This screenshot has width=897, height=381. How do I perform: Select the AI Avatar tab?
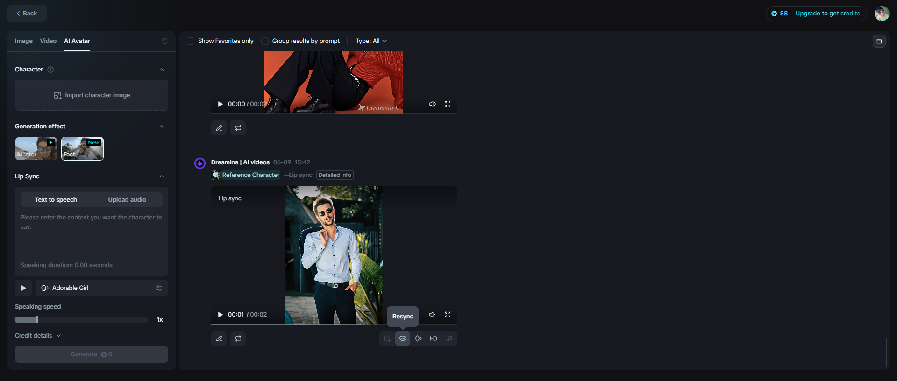pos(77,41)
